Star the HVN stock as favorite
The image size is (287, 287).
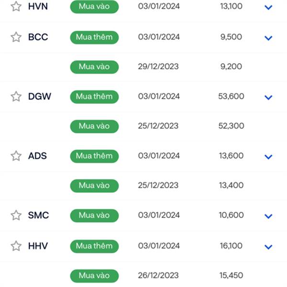point(16,6)
